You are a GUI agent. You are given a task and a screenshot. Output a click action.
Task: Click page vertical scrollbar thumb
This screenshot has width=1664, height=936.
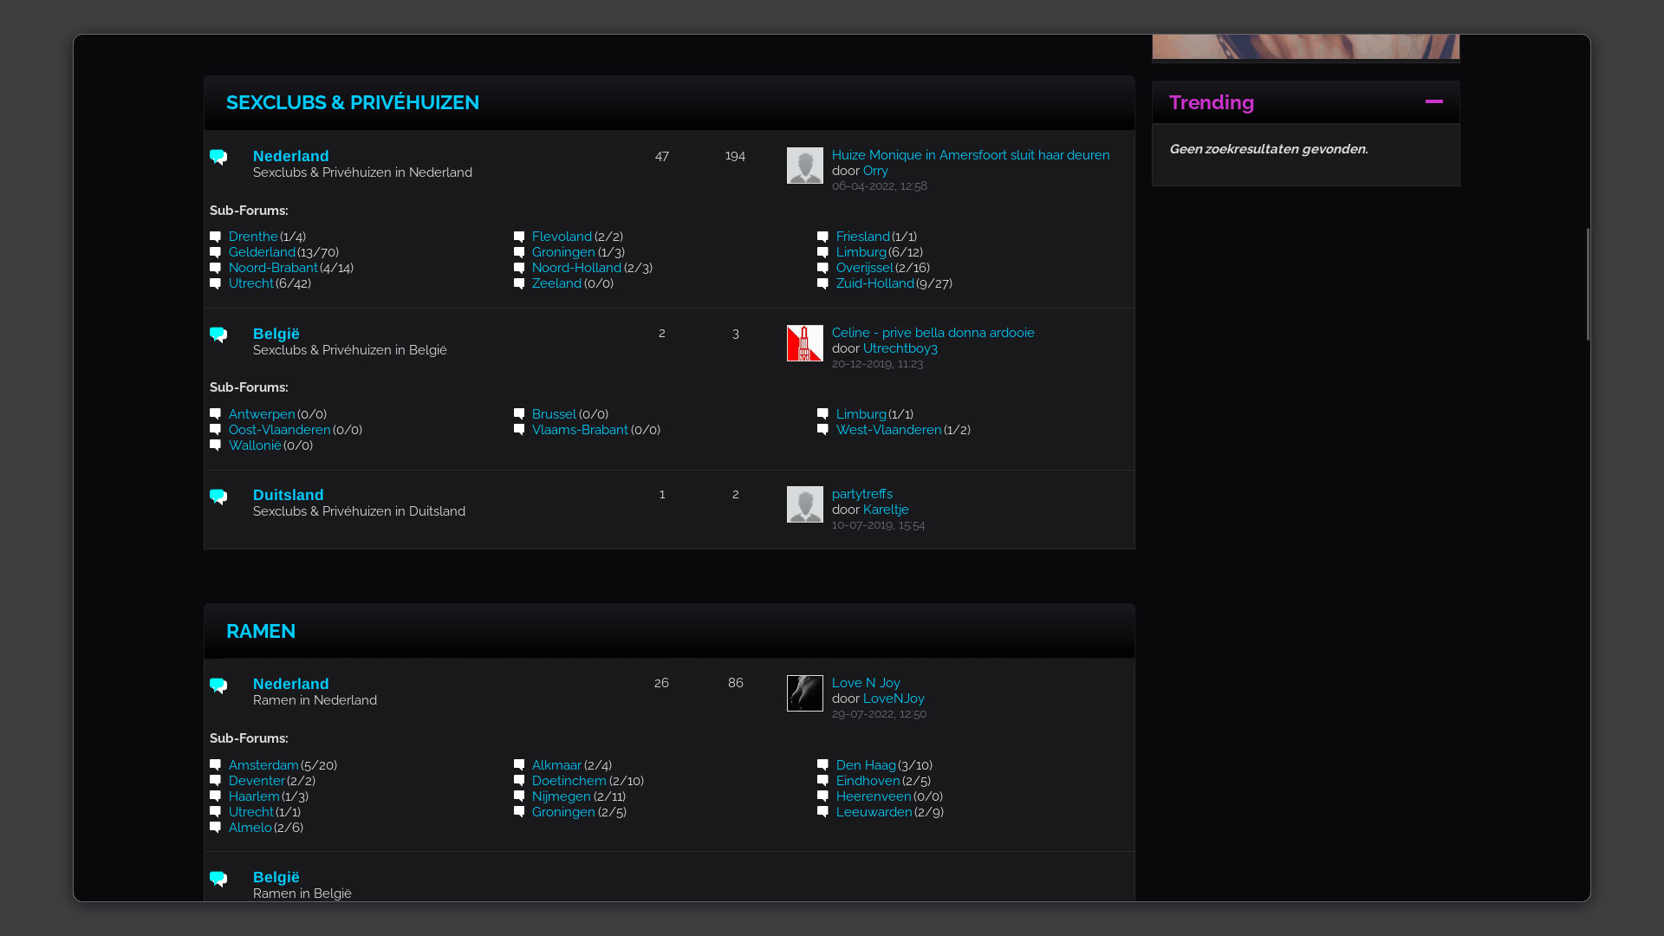coord(1587,284)
